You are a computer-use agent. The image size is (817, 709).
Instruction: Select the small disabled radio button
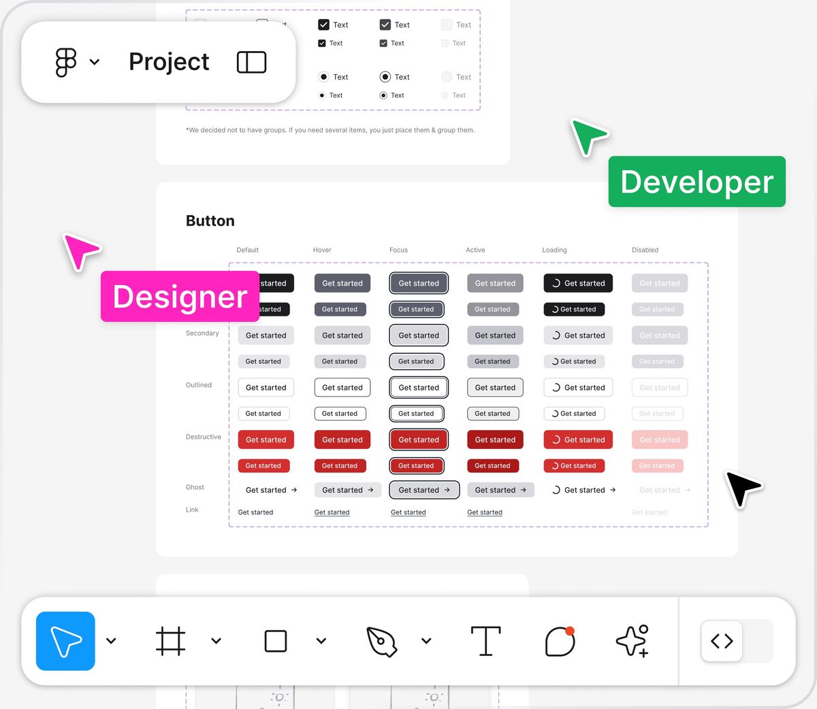point(445,95)
